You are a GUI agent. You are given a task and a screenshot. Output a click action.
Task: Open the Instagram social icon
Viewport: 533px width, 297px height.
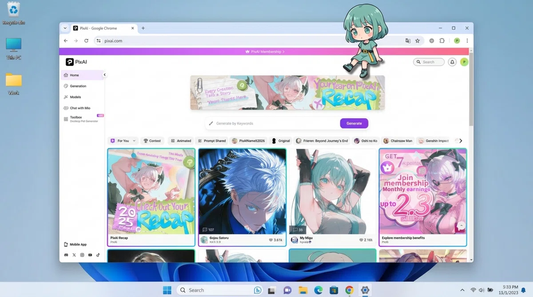[82, 255]
